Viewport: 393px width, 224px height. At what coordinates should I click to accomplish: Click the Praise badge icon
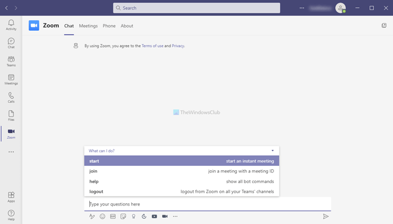(x=134, y=216)
